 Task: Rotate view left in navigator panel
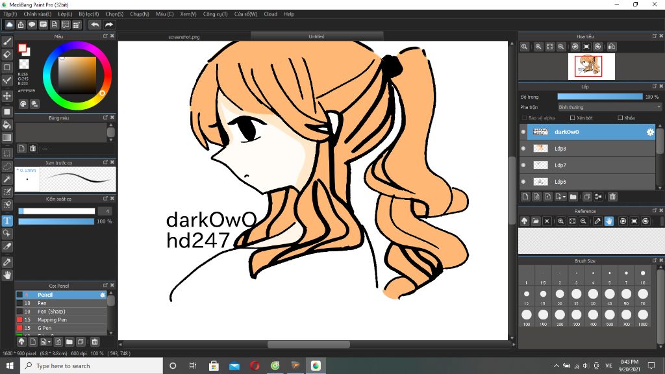click(x=575, y=47)
